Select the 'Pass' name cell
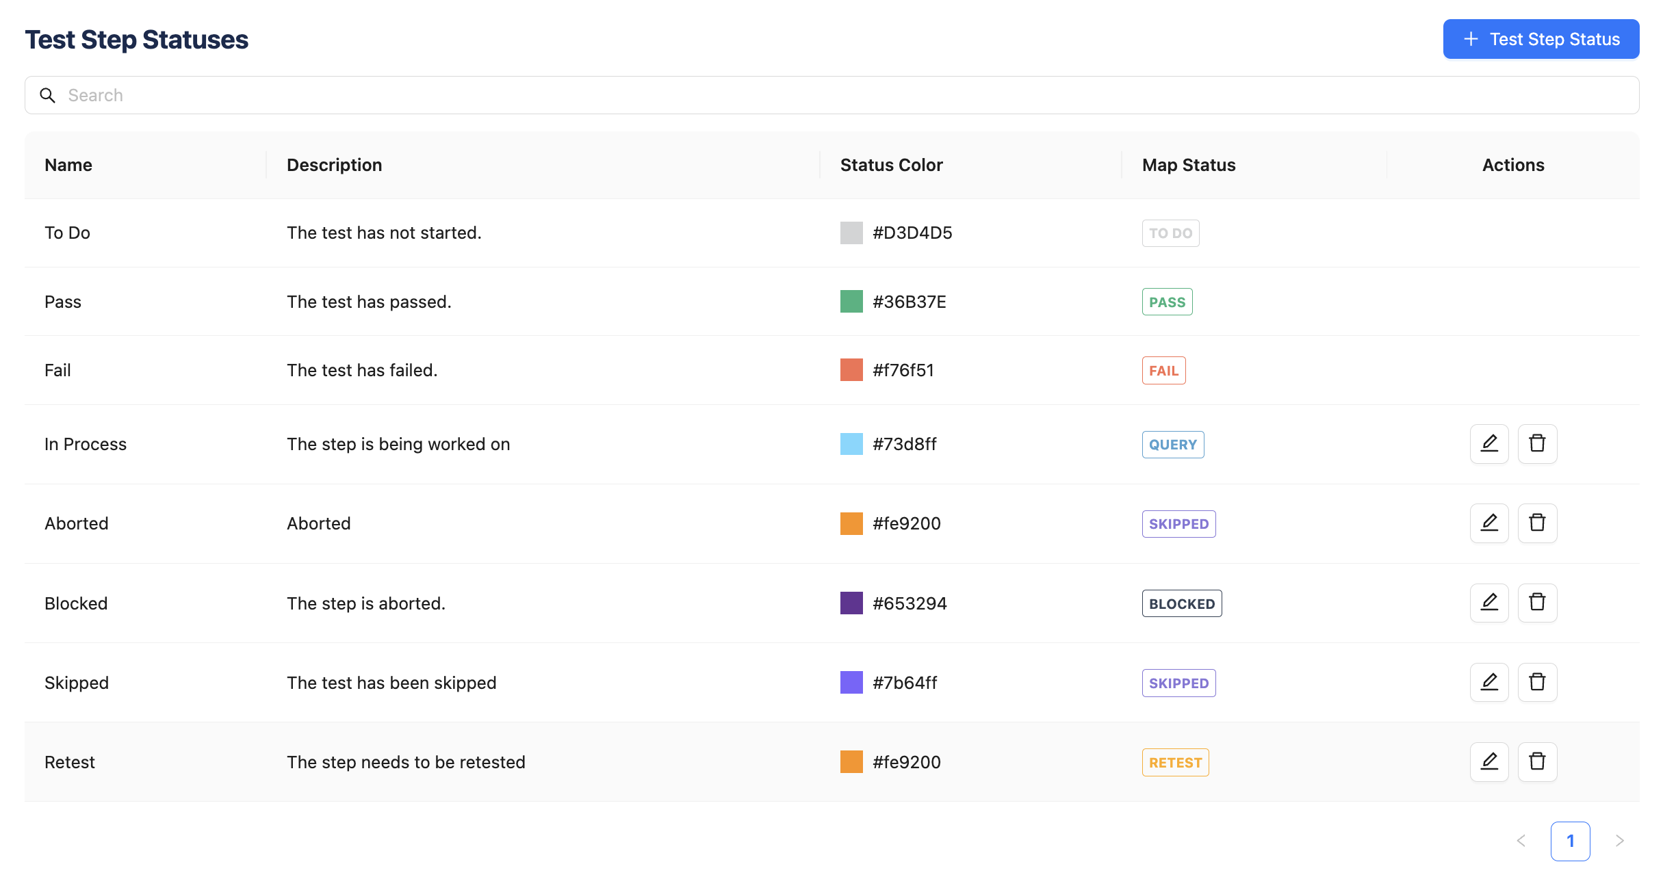The height and width of the screenshot is (877, 1663). pyautogui.click(x=63, y=302)
